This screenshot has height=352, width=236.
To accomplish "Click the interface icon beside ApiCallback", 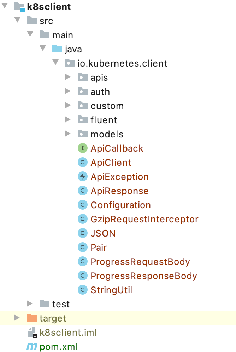I will click(82, 148).
